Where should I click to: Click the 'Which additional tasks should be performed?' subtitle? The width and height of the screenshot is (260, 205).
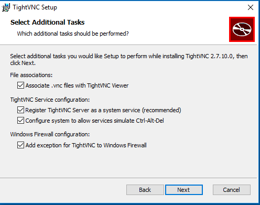point(73,34)
